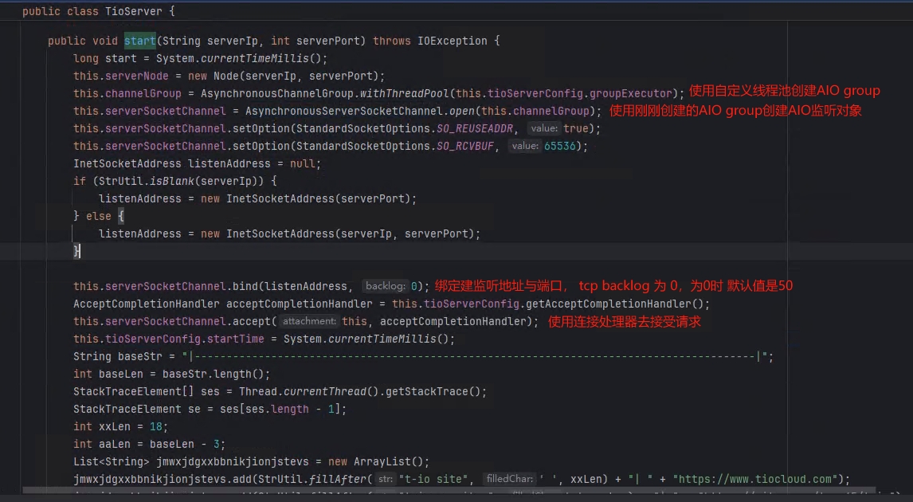Click the filledChar: parameter hint
The image size is (913, 502).
509,479
